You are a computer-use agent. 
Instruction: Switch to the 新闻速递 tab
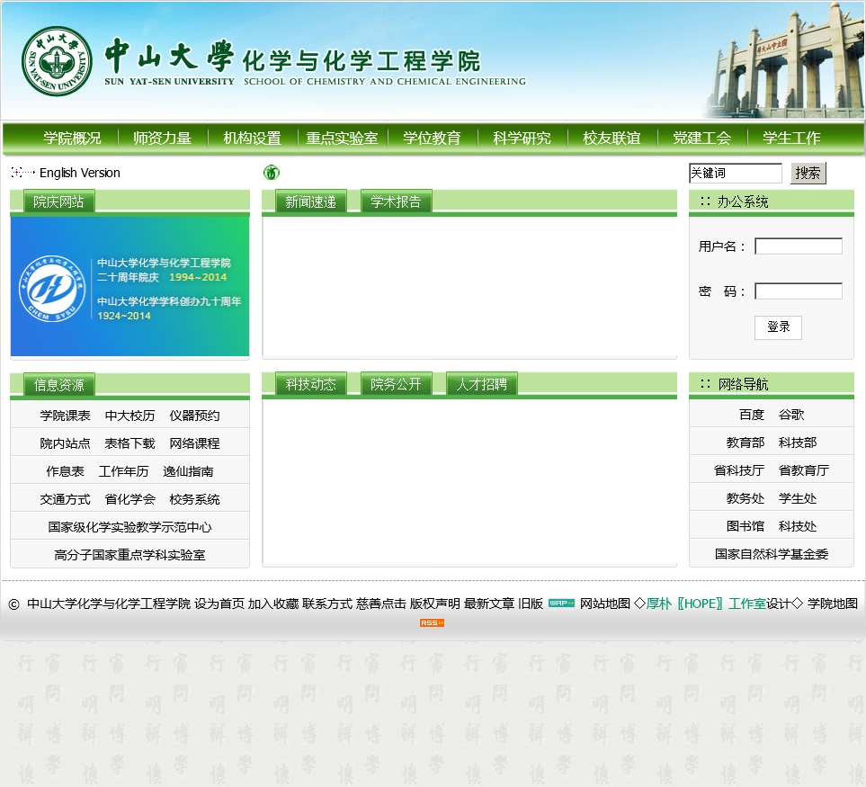pos(311,201)
